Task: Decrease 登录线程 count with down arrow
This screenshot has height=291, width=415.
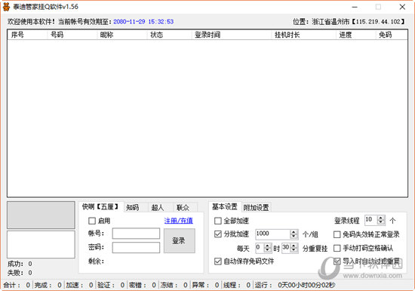Action: coord(380,222)
